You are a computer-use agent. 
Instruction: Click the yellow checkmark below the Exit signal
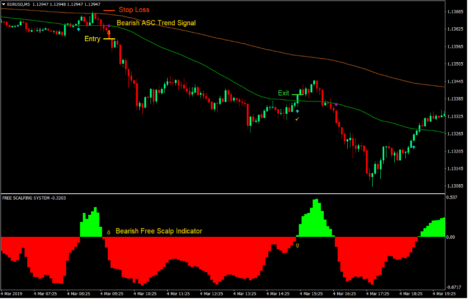pos(297,119)
